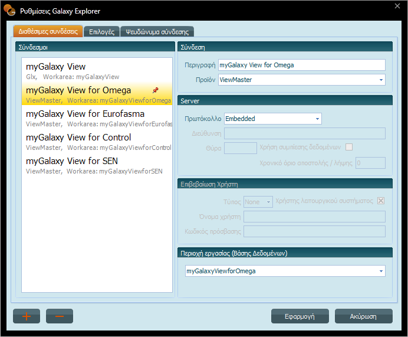Select the myGalaxy View for Control connection
Screen dimensions: 408x337
point(97,142)
